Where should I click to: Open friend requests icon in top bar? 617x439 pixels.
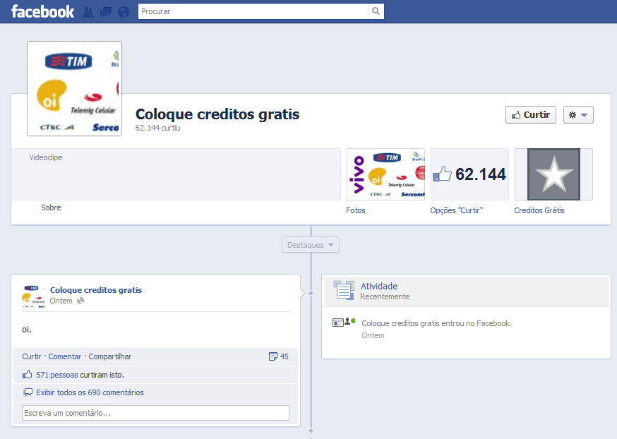point(88,12)
